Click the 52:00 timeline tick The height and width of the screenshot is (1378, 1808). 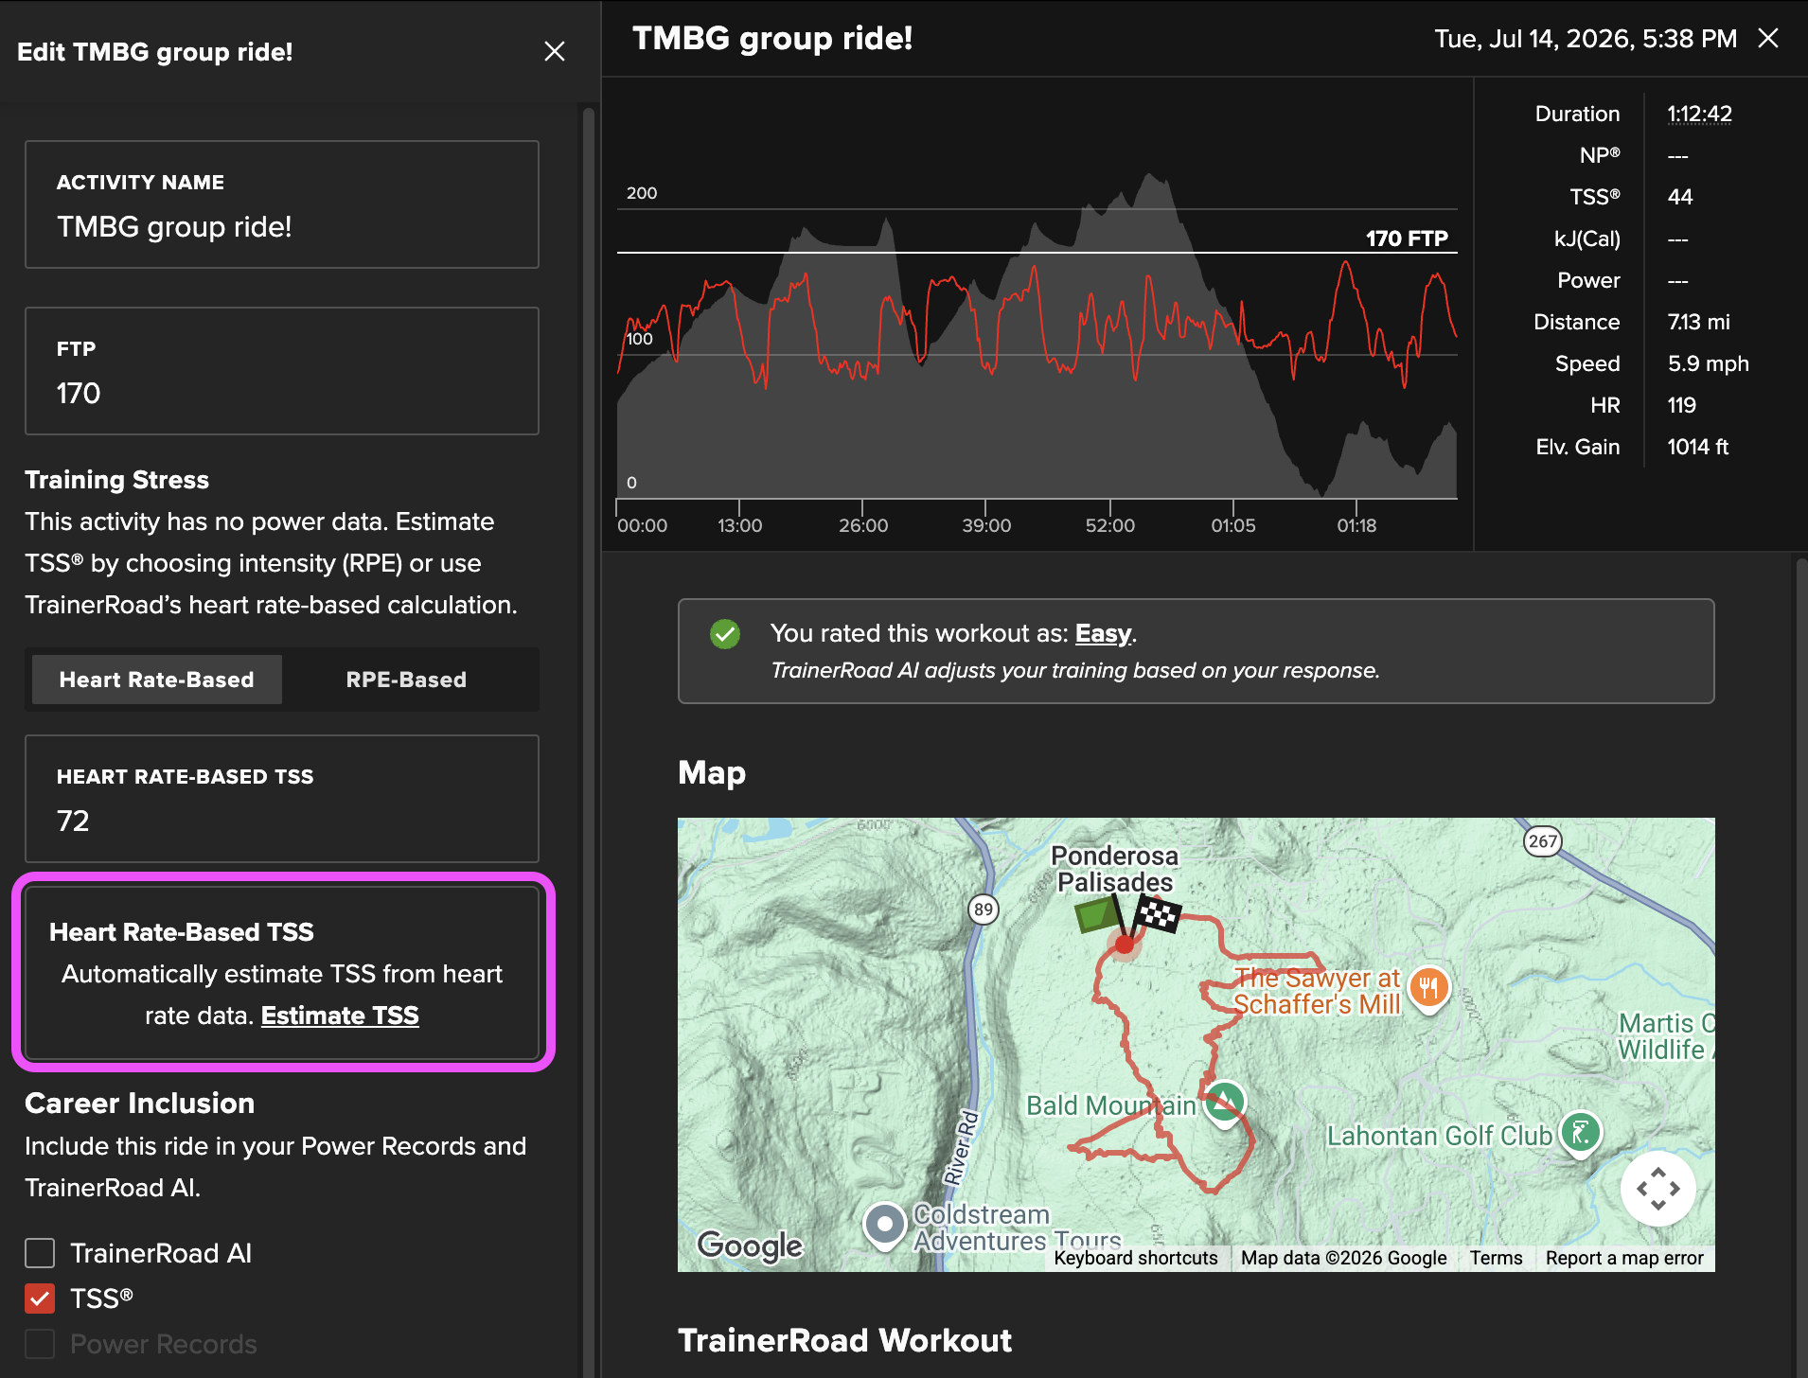click(x=1109, y=524)
